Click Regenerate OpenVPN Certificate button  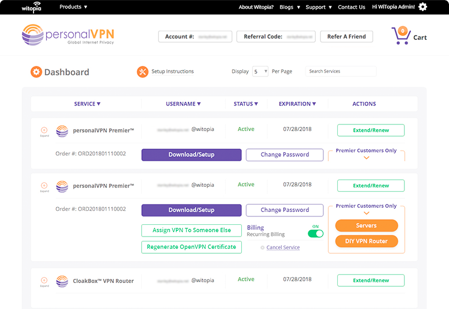[192, 247]
